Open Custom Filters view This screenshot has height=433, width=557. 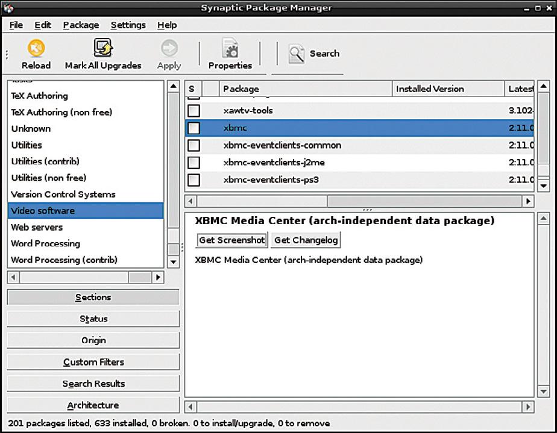click(x=93, y=362)
